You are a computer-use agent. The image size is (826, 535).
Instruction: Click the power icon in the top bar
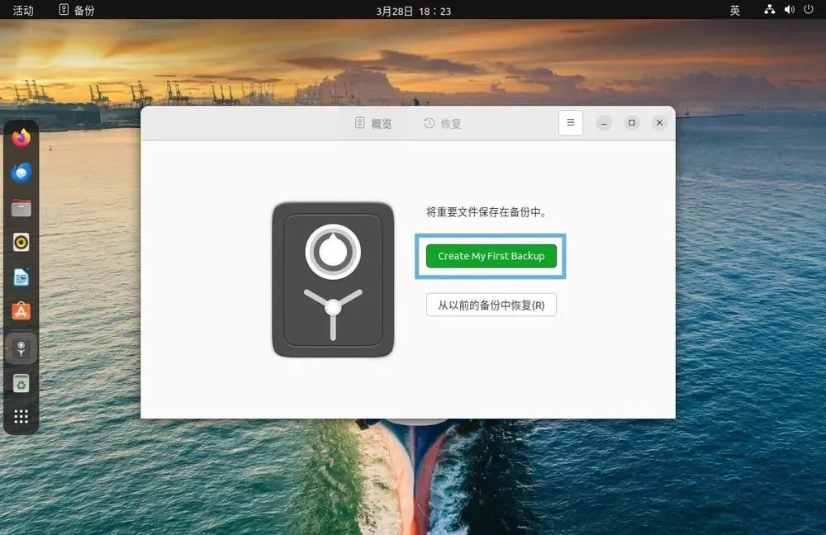(x=809, y=9)
